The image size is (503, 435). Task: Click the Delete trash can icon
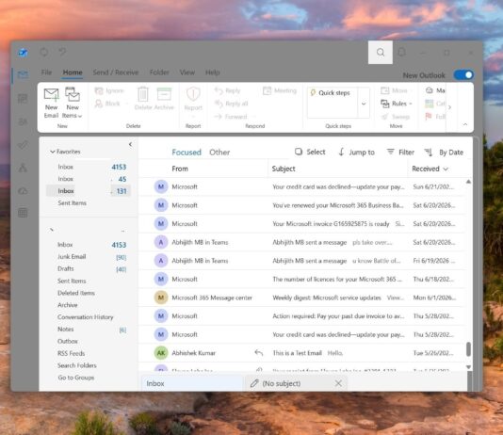click(143, 94)
